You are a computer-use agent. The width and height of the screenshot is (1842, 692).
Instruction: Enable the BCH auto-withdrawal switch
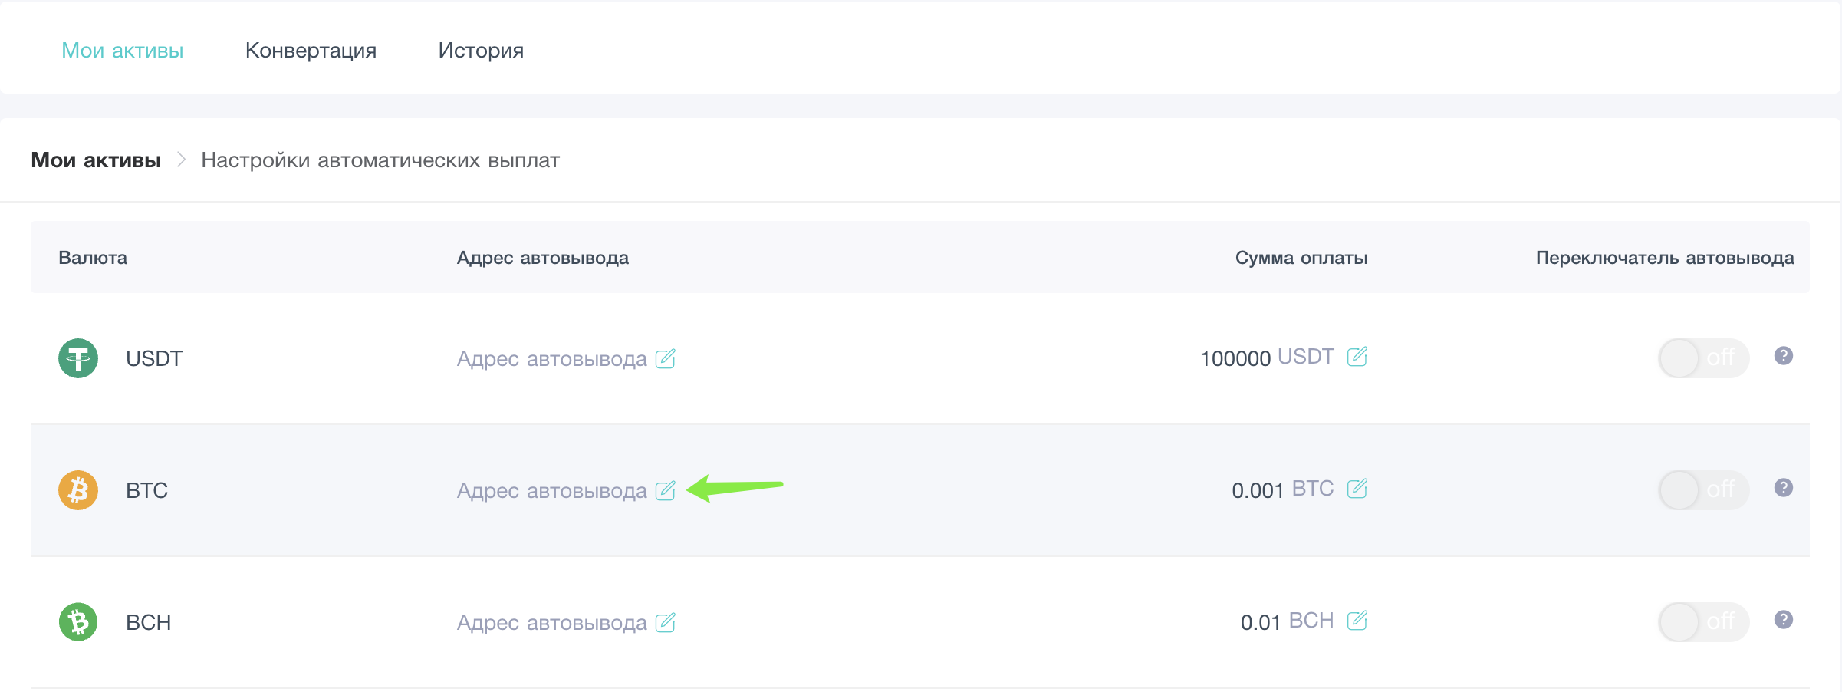pyautogui.click(x=1704, y=622)
